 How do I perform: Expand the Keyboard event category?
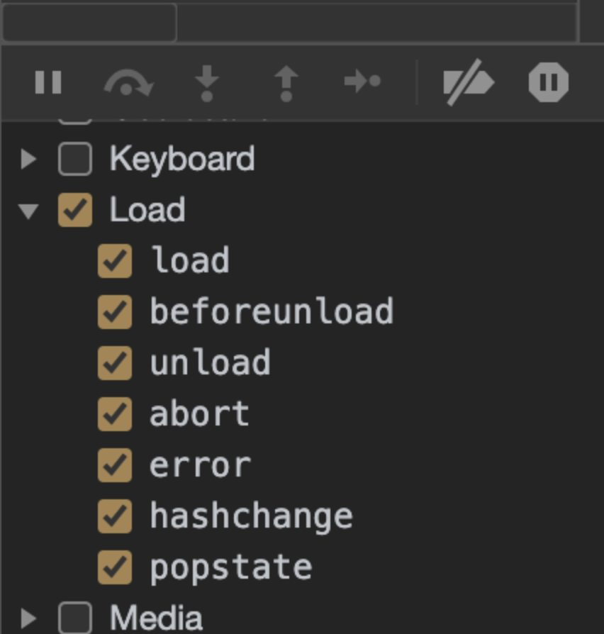[28, 159]
